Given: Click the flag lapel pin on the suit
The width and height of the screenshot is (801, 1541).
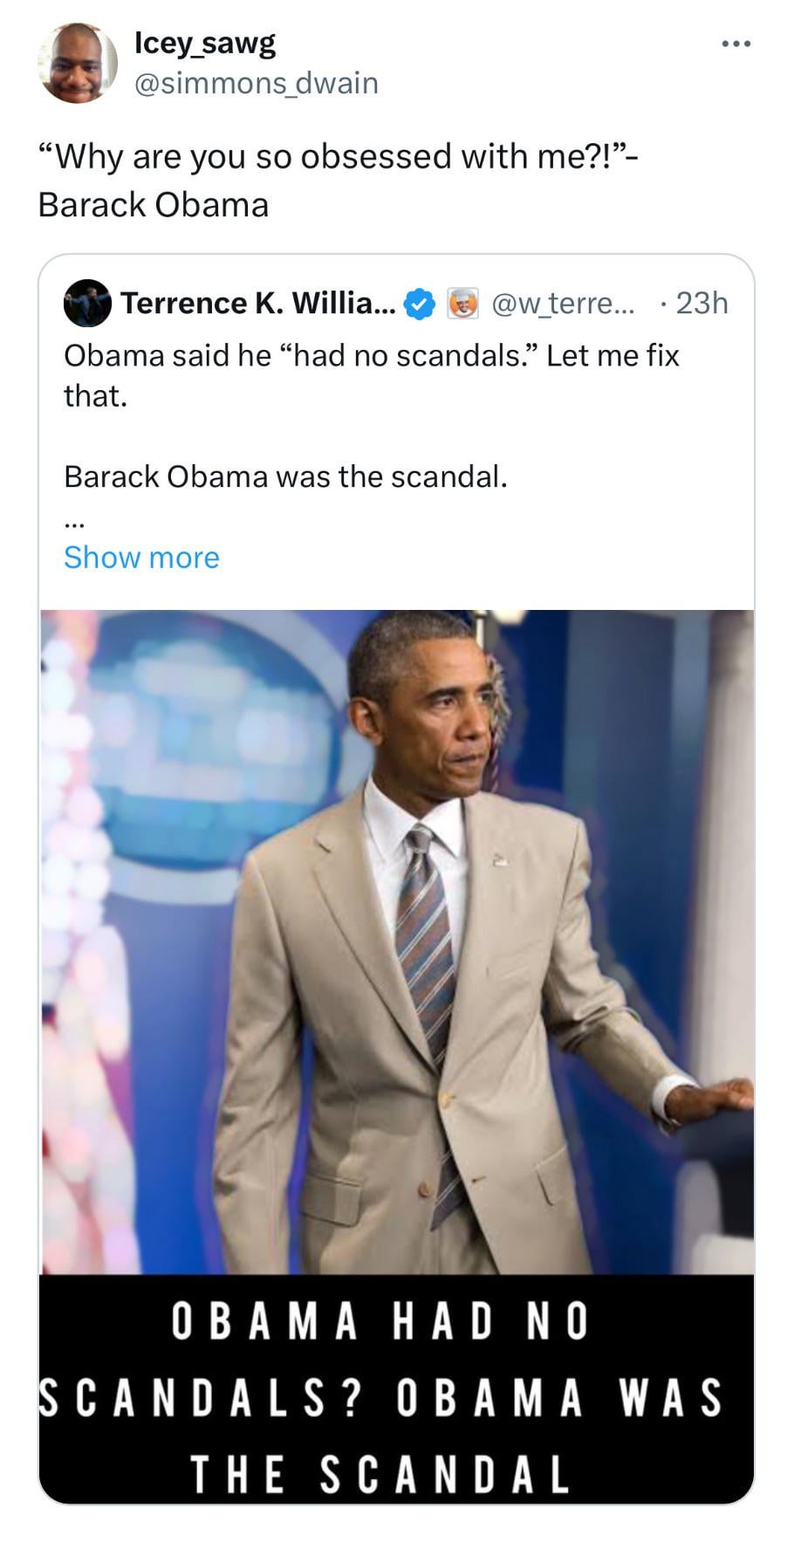Looking at the screenshot, I should [502, 860].
